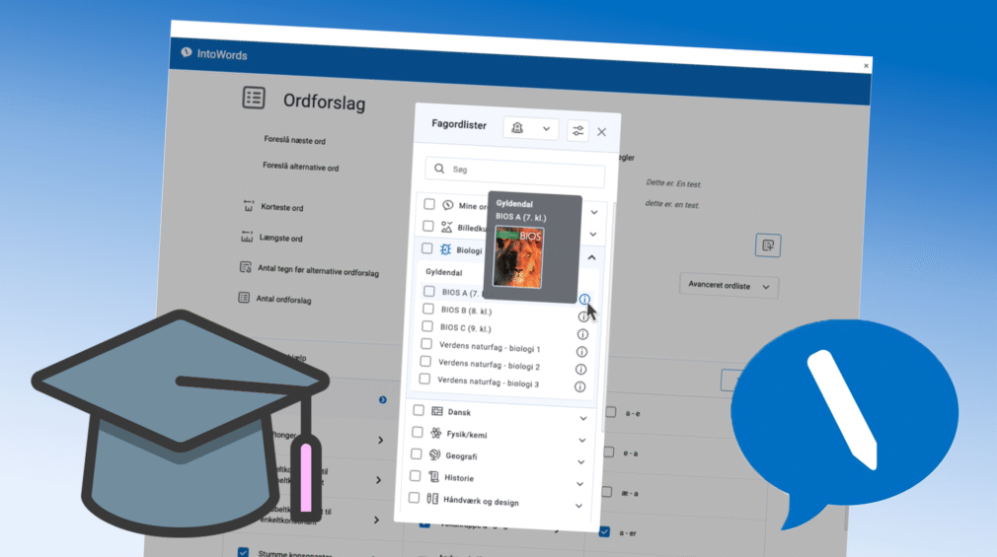Check the BIOS C (9. kl.) checkbox
This screenshot has width=997, height=557.
tap(427, 326)
